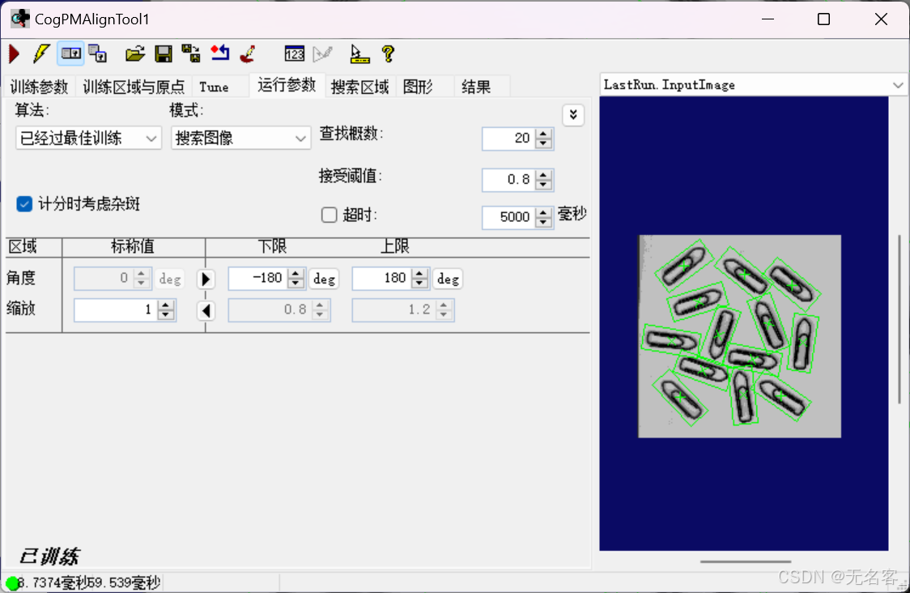The image size is (910, 593).
Task: Open the 算法 dropdown showing 已经过最佳训练
Action: click(88, 139)
